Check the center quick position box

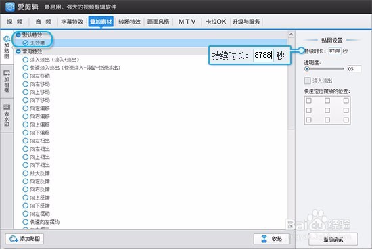point(327,110)
